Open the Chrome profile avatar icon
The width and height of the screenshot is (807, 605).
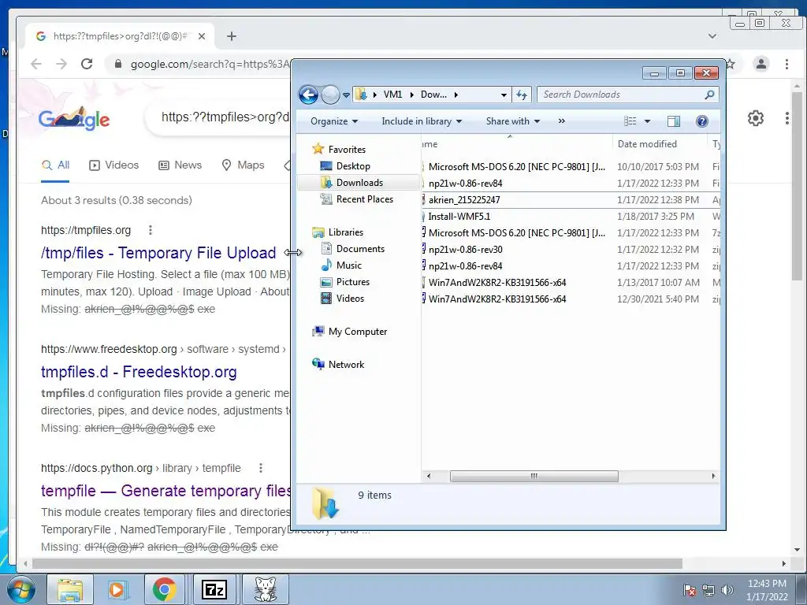tap(761, 64)
